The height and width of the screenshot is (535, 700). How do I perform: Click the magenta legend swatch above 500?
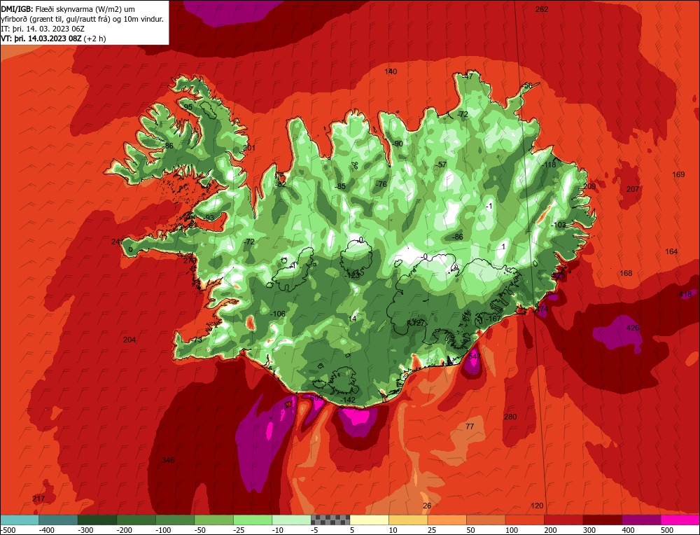pos(680,520)
